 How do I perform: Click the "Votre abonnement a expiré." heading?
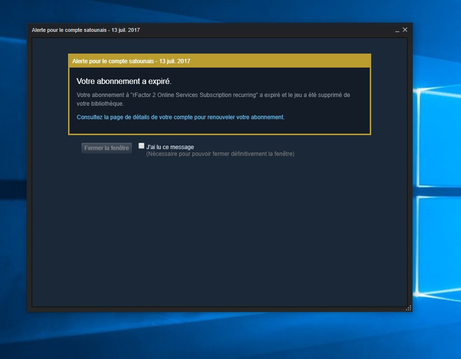pyautogui.click(x=124, y=82)
